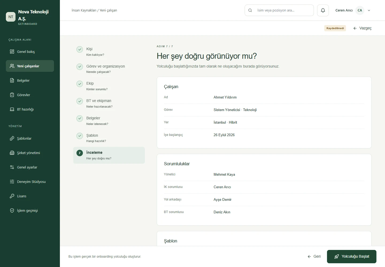Go to the Şablon wizard step

(109, 138)
